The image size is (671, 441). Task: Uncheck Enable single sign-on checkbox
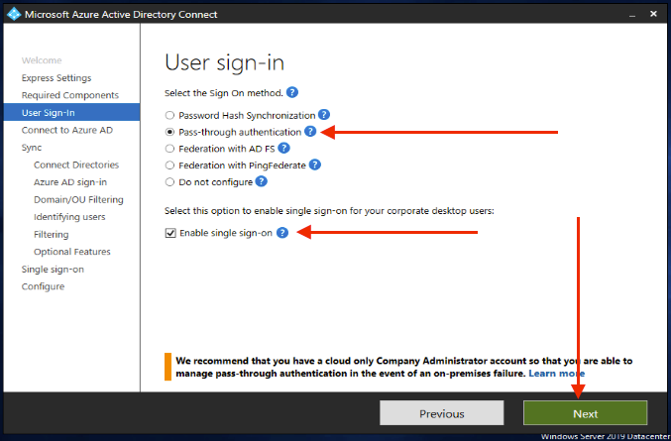click(x=170, y=233)
